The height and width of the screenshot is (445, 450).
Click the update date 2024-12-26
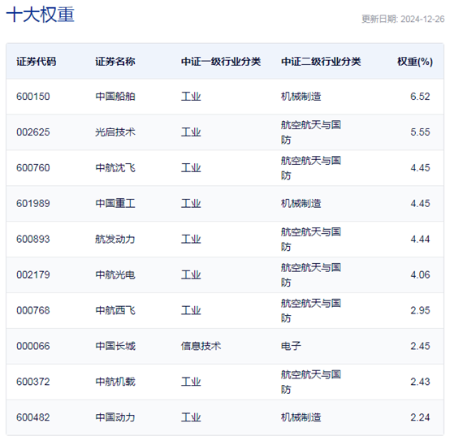(422, 19)
